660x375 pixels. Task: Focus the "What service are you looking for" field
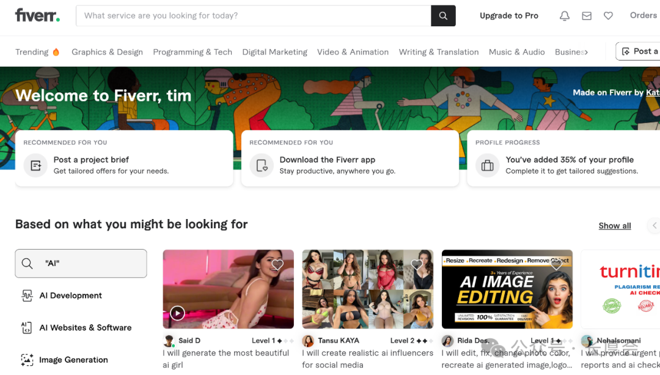[254, 15]
